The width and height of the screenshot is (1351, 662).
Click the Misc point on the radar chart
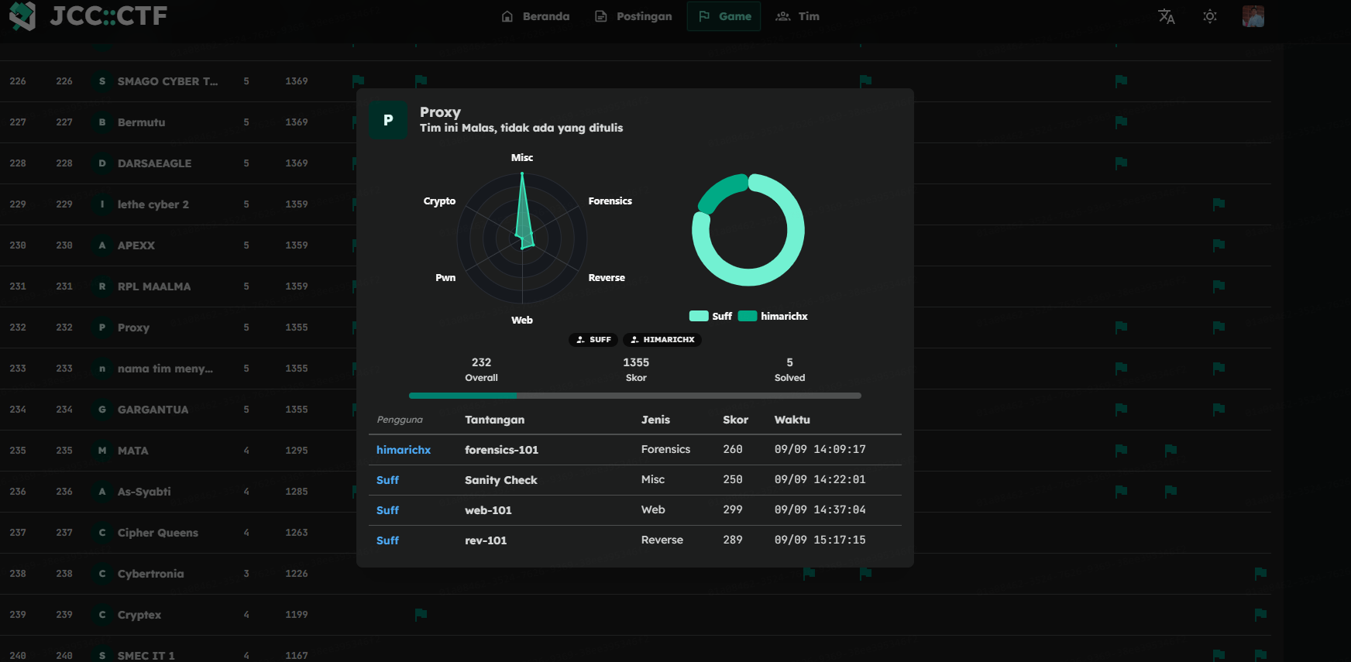click(522, 173)
